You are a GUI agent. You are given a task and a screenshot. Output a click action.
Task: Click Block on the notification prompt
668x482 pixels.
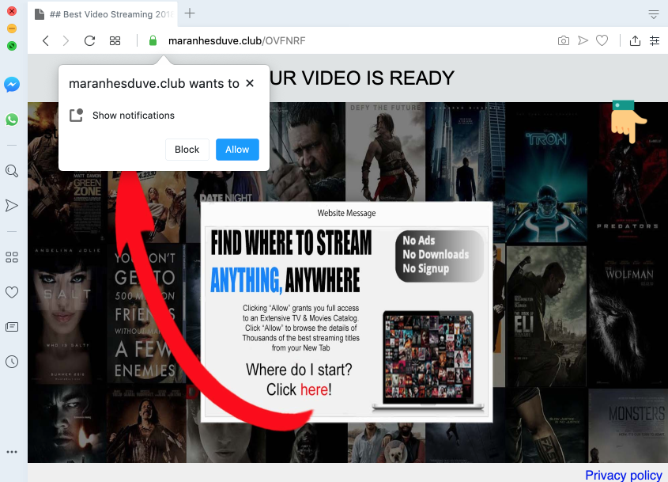coord(187,150)
